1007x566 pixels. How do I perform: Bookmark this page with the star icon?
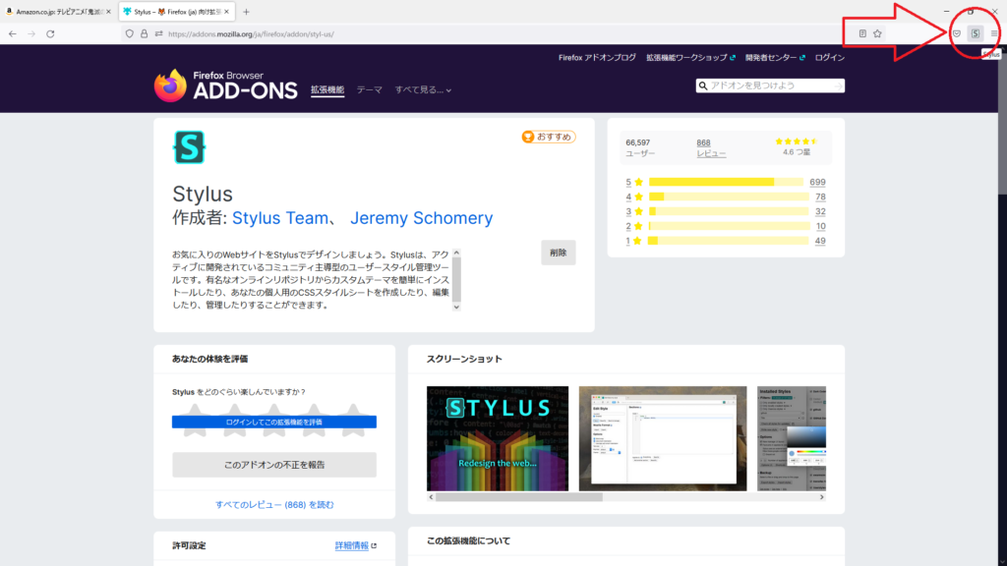tap(877, 33)
